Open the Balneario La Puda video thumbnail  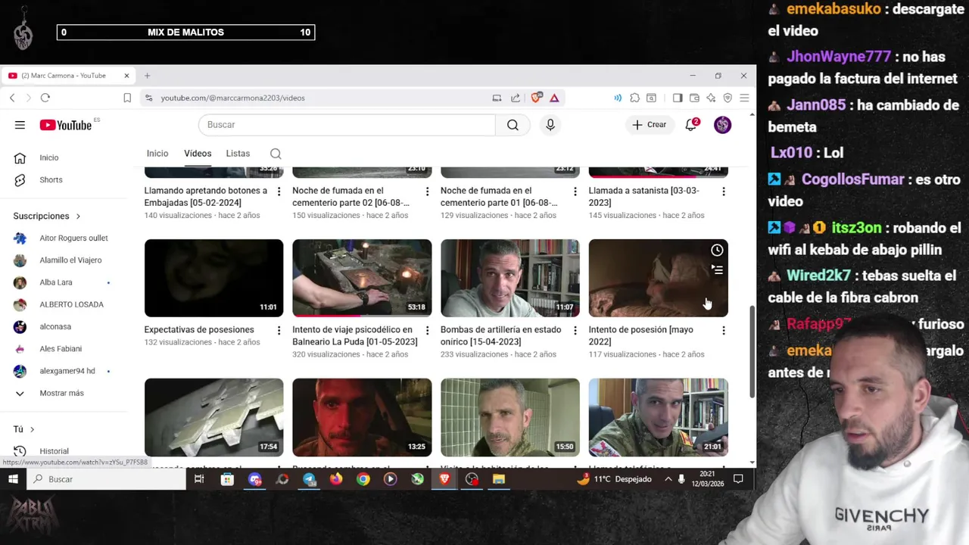click(x=362, y=279)
